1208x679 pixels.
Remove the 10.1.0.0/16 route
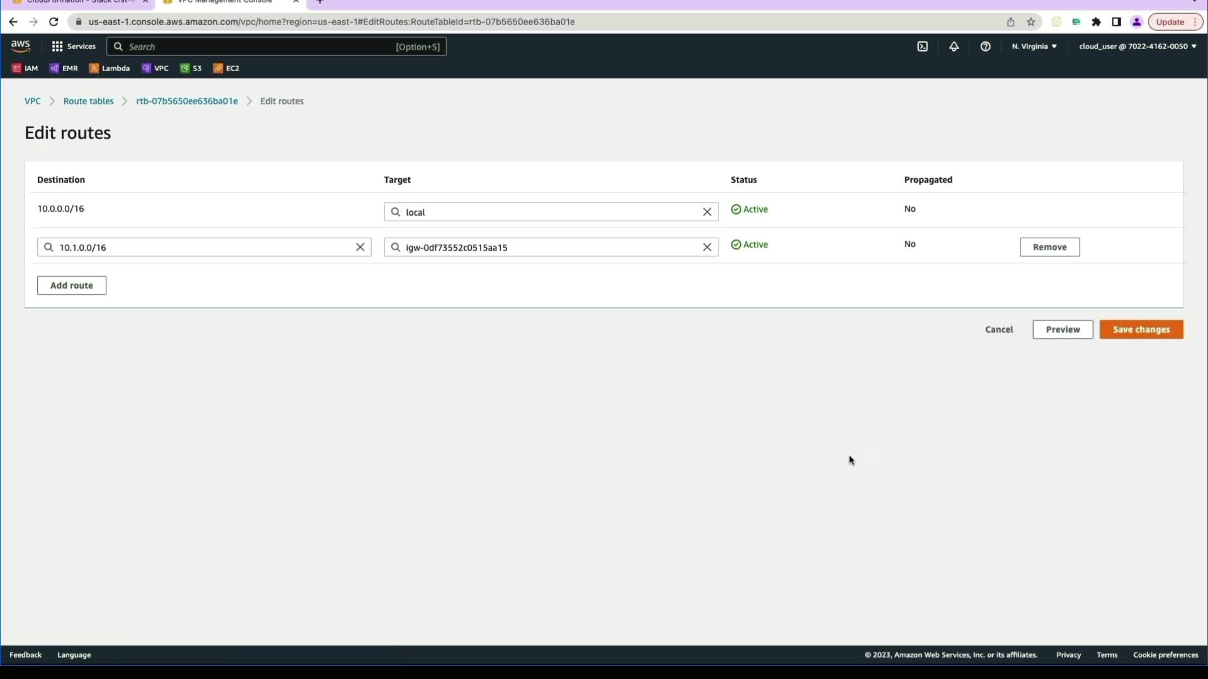coord(1049,247)
